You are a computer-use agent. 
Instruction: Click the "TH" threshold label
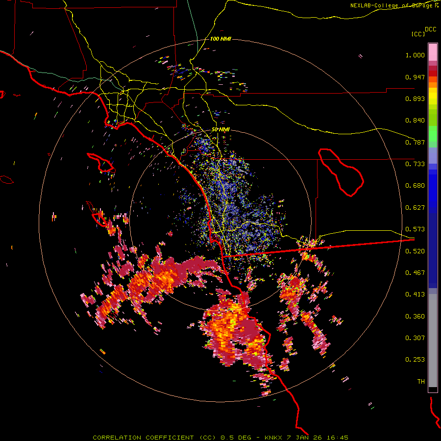(421, 382)
